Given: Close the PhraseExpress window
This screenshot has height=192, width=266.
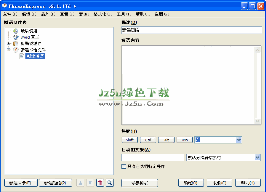Looking at the screenshot, I should [x=260, y=6].
